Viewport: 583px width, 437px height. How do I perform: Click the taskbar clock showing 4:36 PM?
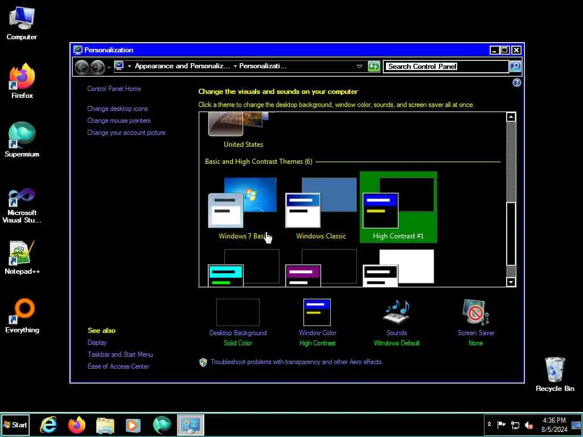[x=555, y=424]
